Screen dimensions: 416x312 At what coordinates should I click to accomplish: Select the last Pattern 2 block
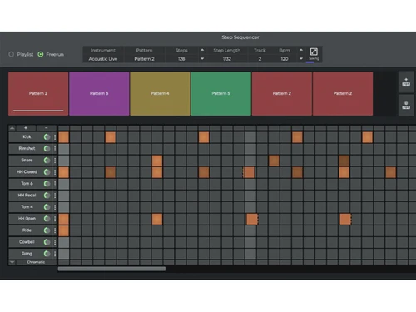(343, 93)
